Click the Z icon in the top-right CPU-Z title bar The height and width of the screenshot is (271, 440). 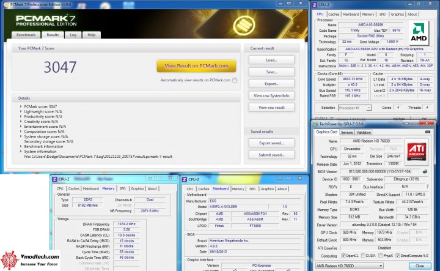[315, 5]
